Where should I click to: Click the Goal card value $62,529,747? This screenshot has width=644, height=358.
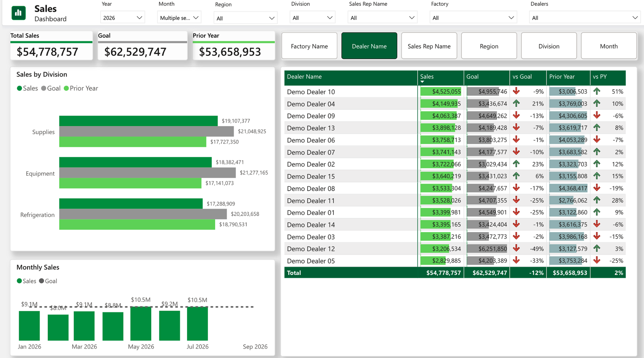(x=135, y=52)
